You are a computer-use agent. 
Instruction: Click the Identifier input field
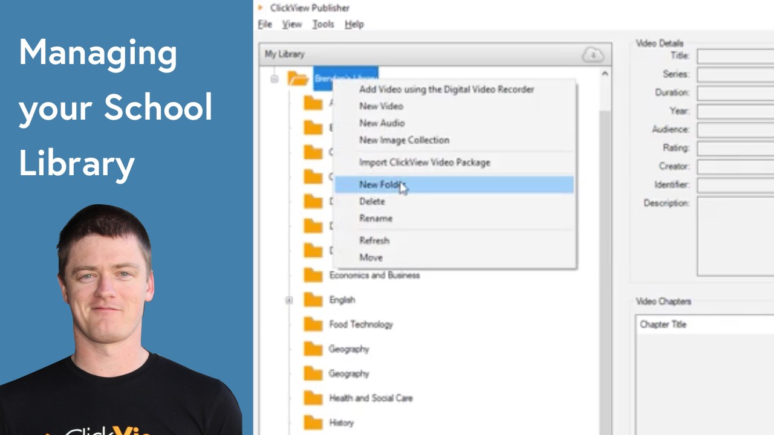[x=735, y=185]
